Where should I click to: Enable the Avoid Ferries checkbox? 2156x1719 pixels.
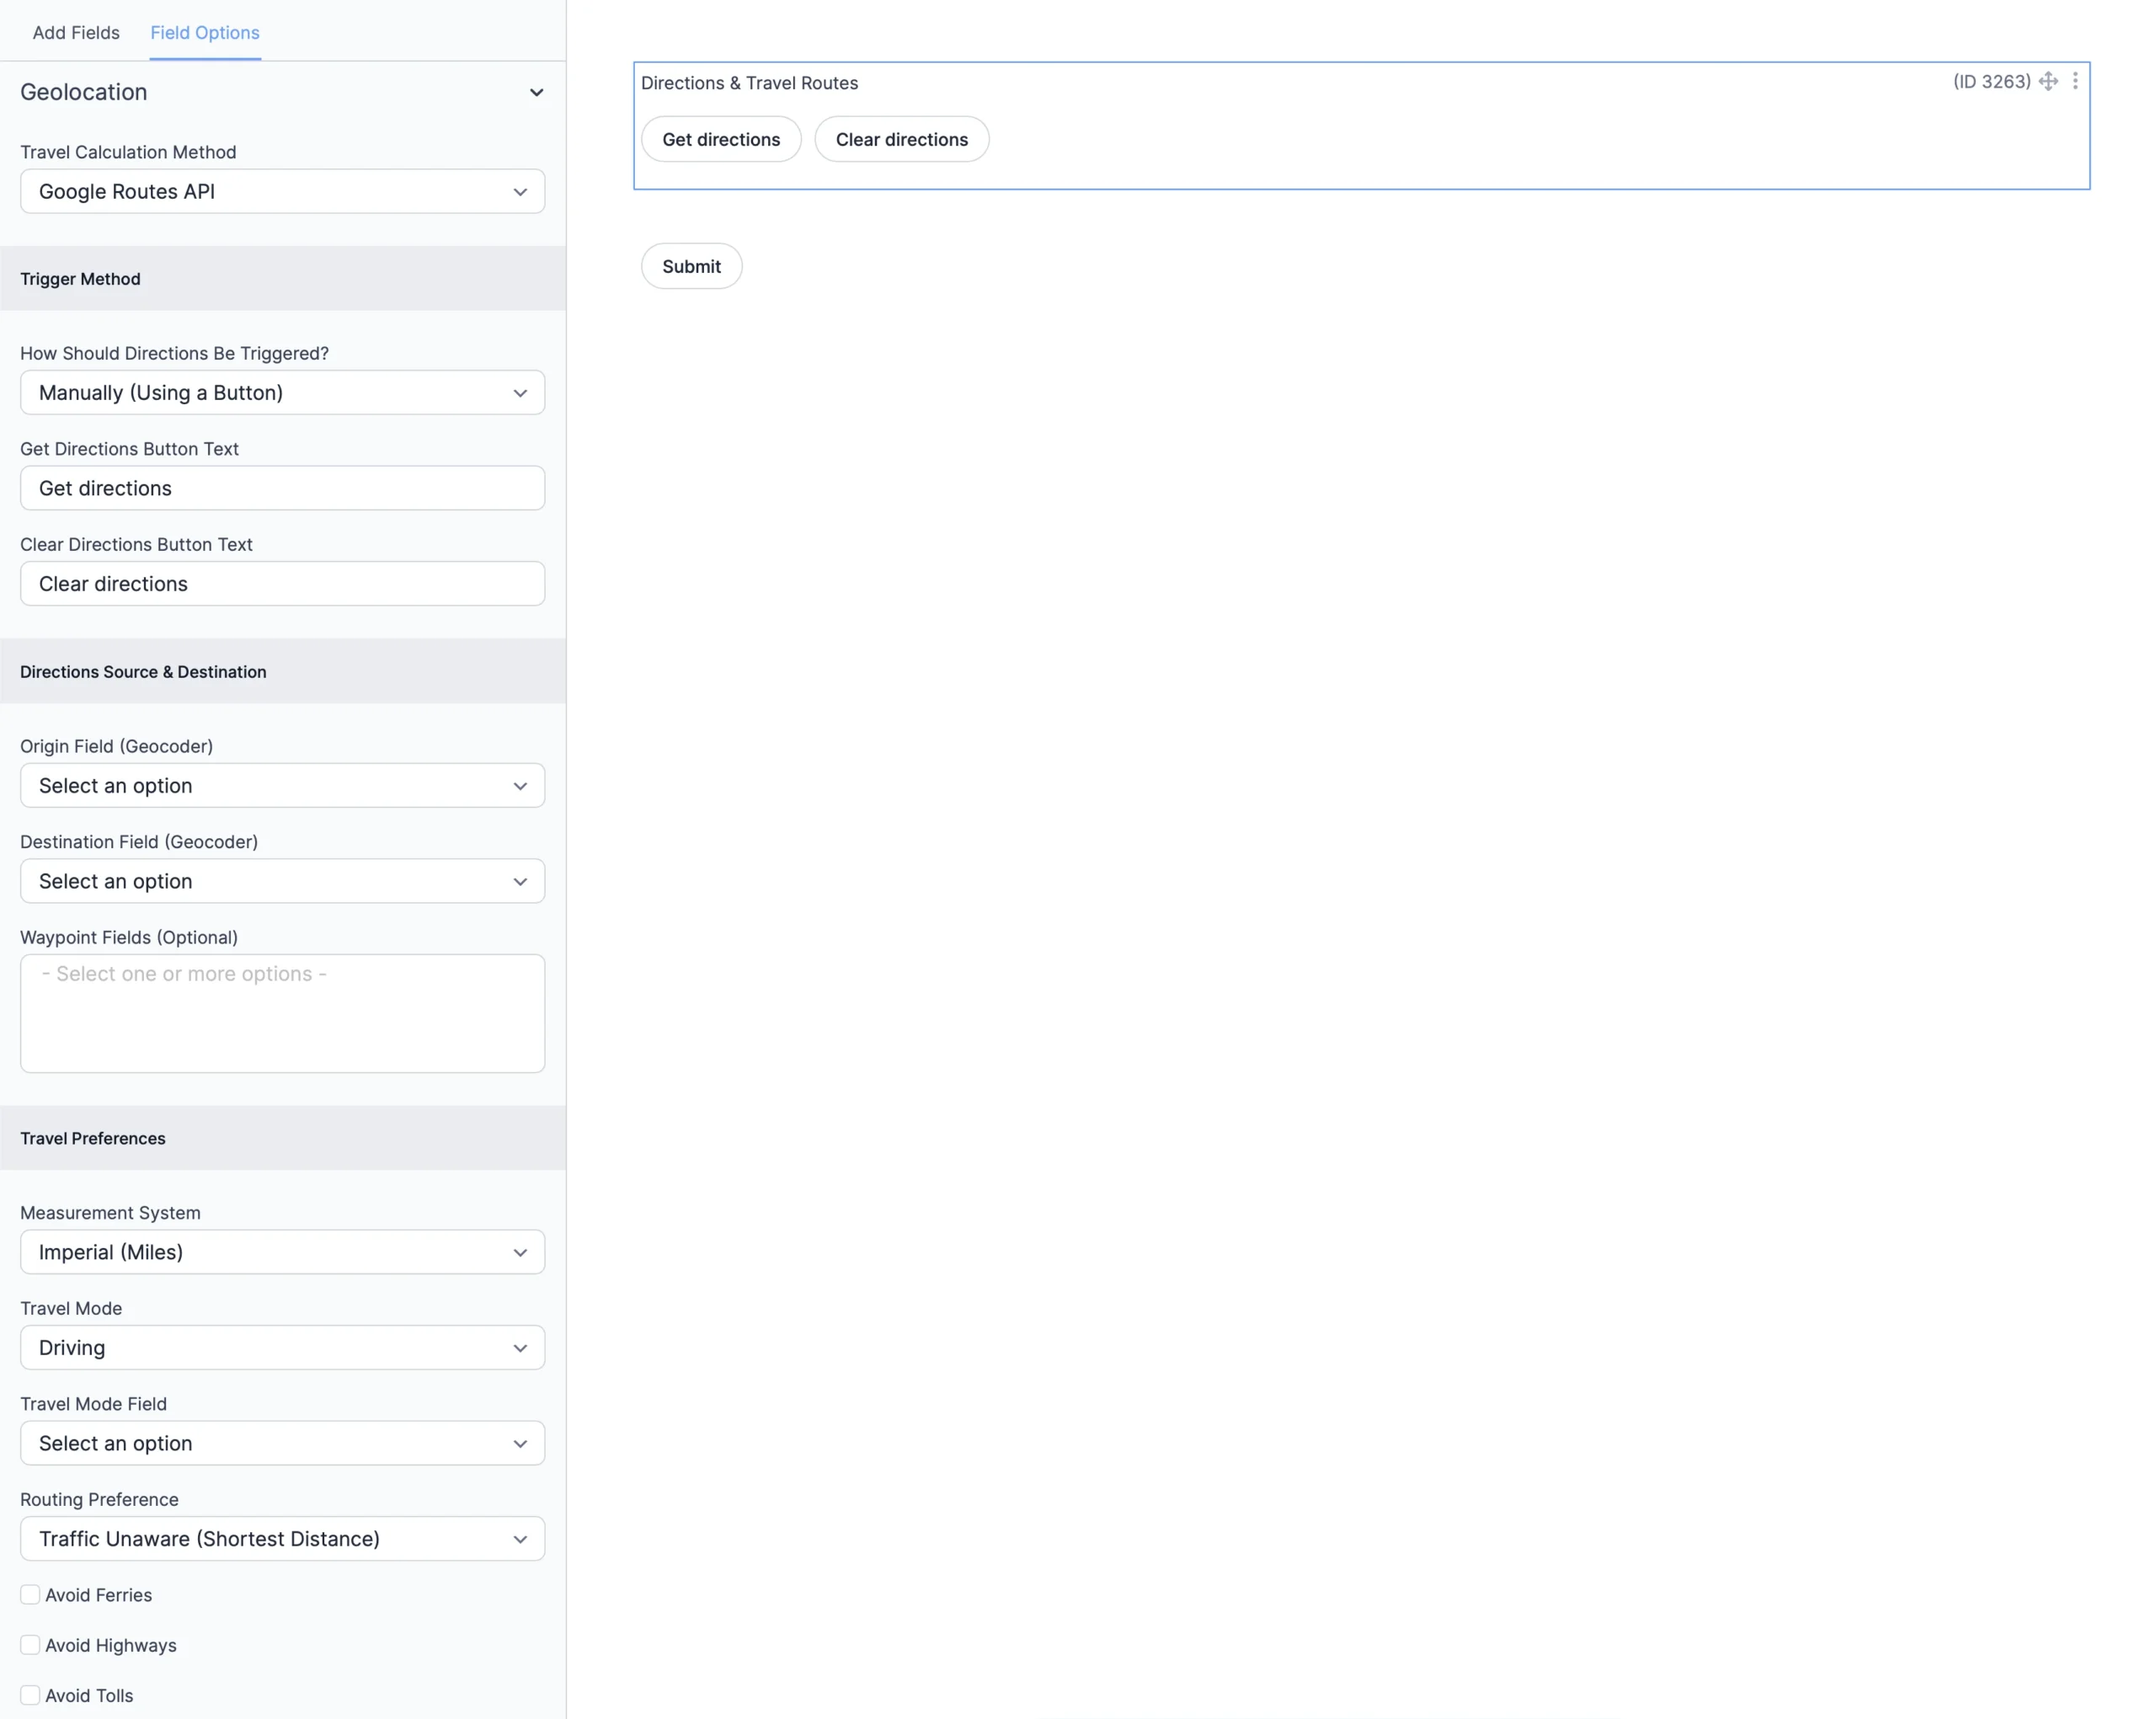[x=30, y=1594]
